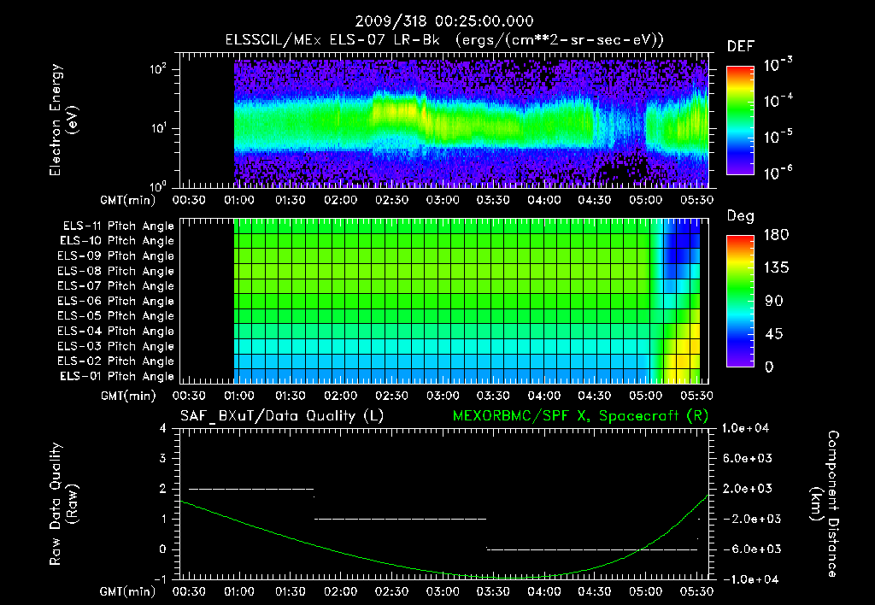Click the 135 value on Deg scale
Viewport: 875px width, 605px height.
776,267
